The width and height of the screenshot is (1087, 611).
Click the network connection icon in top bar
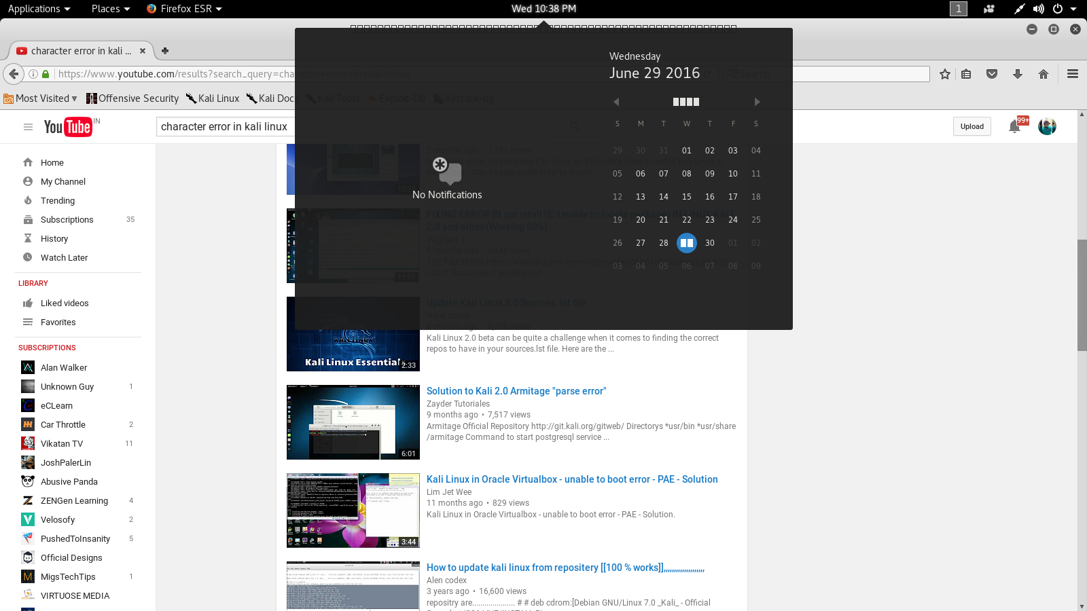coord(1019,9)
